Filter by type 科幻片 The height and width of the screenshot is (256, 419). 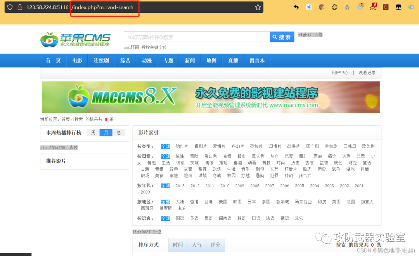[238, 147]
